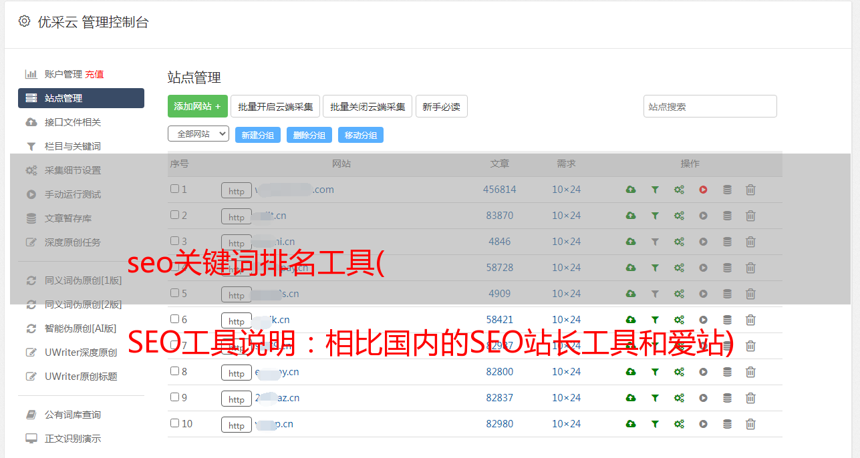Image resolution: width=860 pixels, height=458 pixels.
Task: Tick the checkbox for site row 6
Action: (174, 319)
